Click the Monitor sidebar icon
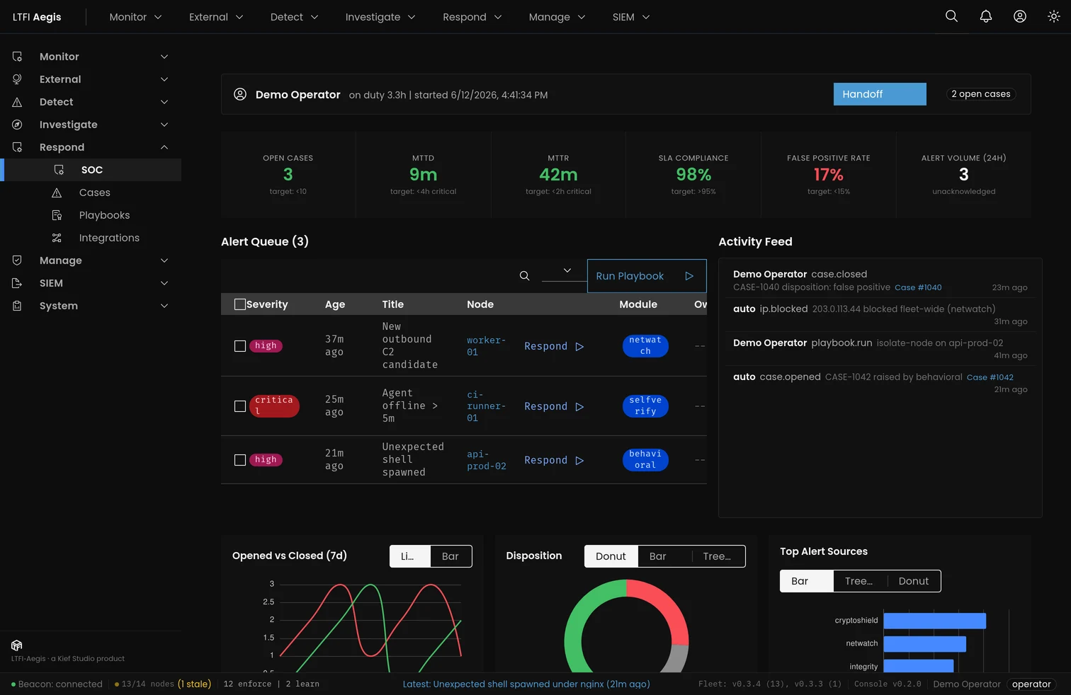The height and width of the screenshot is (695, 1071). point(17,57)
